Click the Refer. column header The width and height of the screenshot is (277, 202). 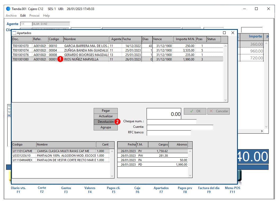(40, 39)
